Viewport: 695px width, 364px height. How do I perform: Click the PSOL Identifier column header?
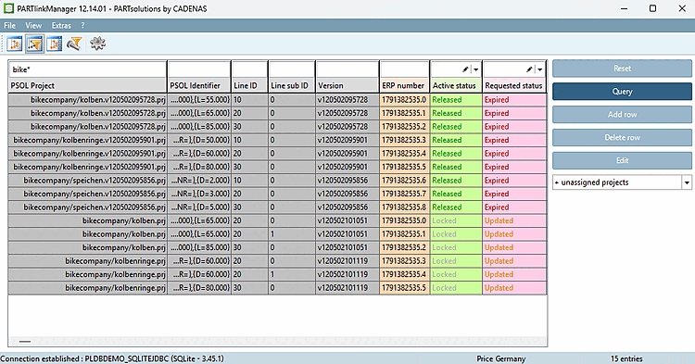tap(199, 85)
